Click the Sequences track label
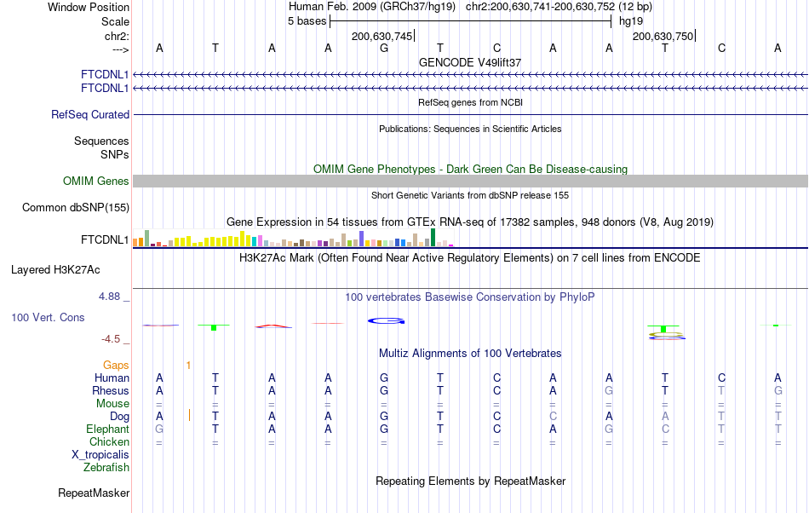The image size is (809, 513). point(101,141)
